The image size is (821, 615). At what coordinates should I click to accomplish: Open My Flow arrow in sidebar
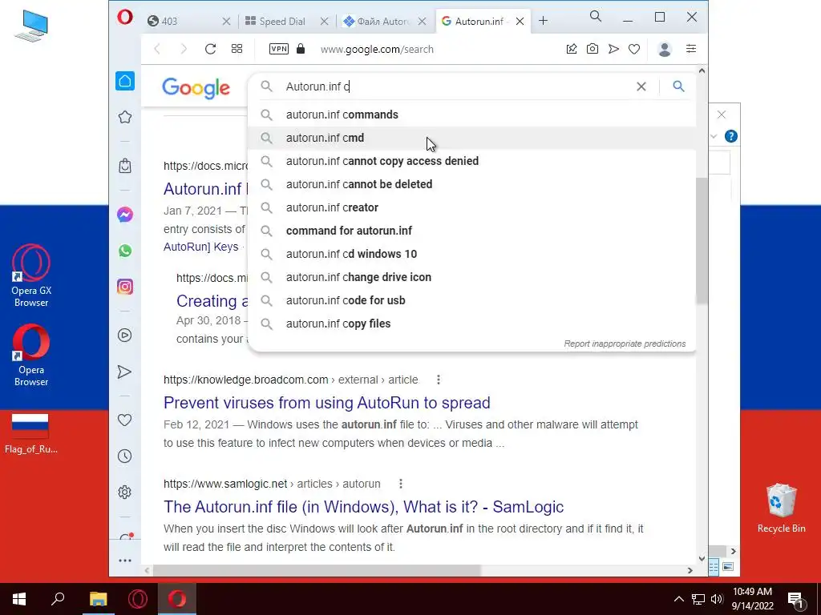tap(124, 372)
